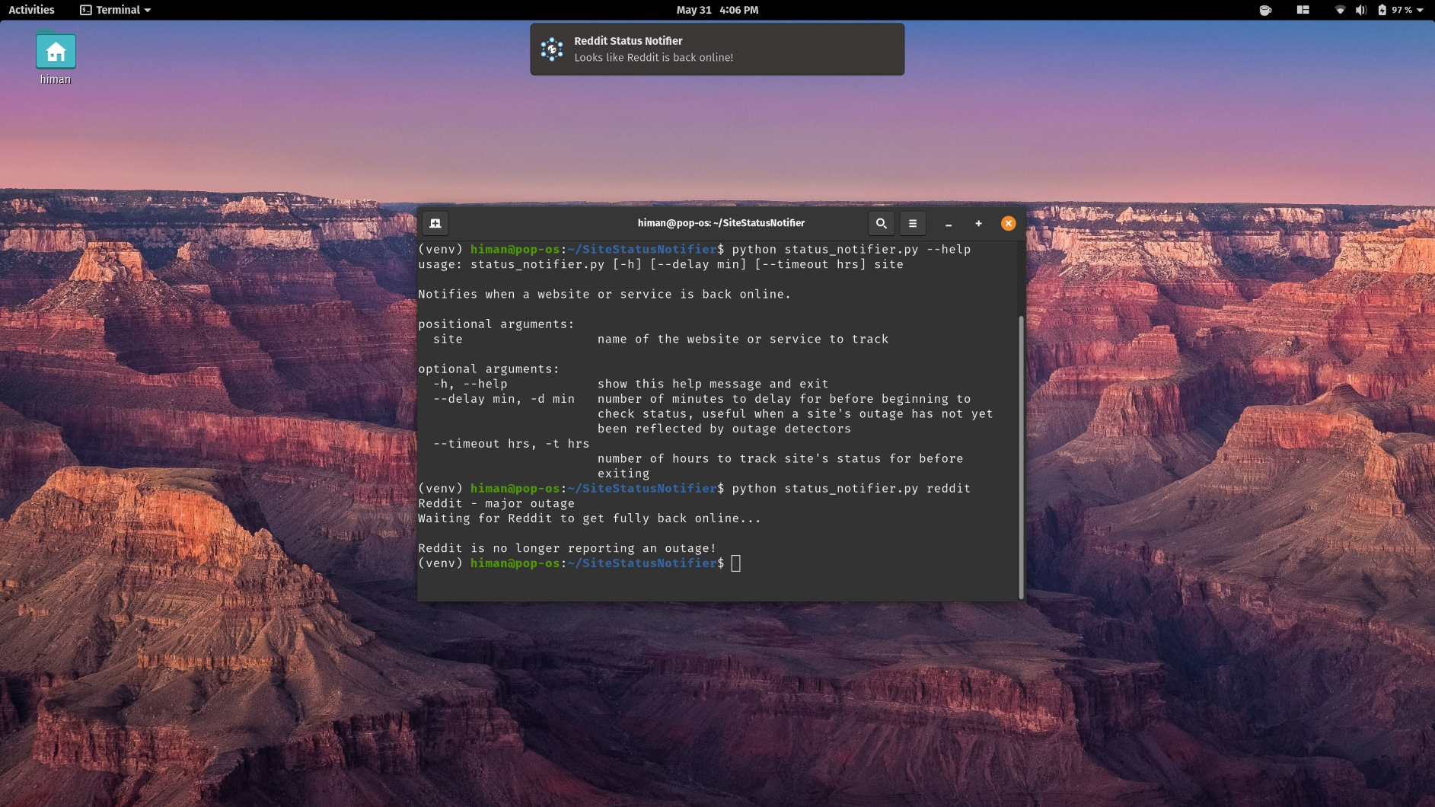Viewport: 1435px width, 807px height.
Task: Click the terminal cursor at the last prompt
Action: pyautogui.click(x=736, y=563)
